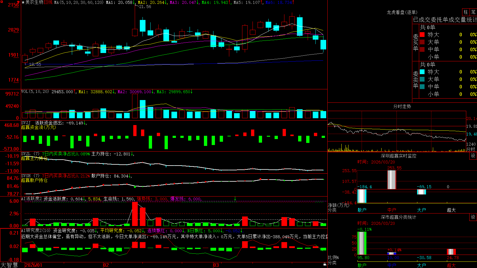The width and height of the screenshot is (477, 268).
Task: Click the 大智慧 label at bottom-left
Action: pyautogui.click(x=9, y=265)
